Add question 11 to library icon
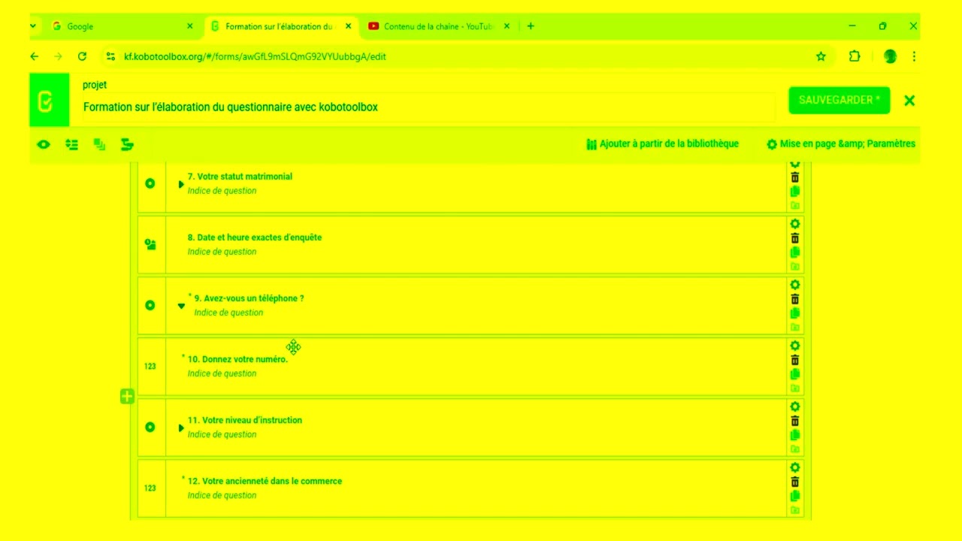Viewport: 962px width, 541px height. (795, 449)
